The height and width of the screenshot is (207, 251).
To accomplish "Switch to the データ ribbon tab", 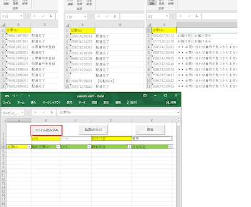I will pos(82,102).
